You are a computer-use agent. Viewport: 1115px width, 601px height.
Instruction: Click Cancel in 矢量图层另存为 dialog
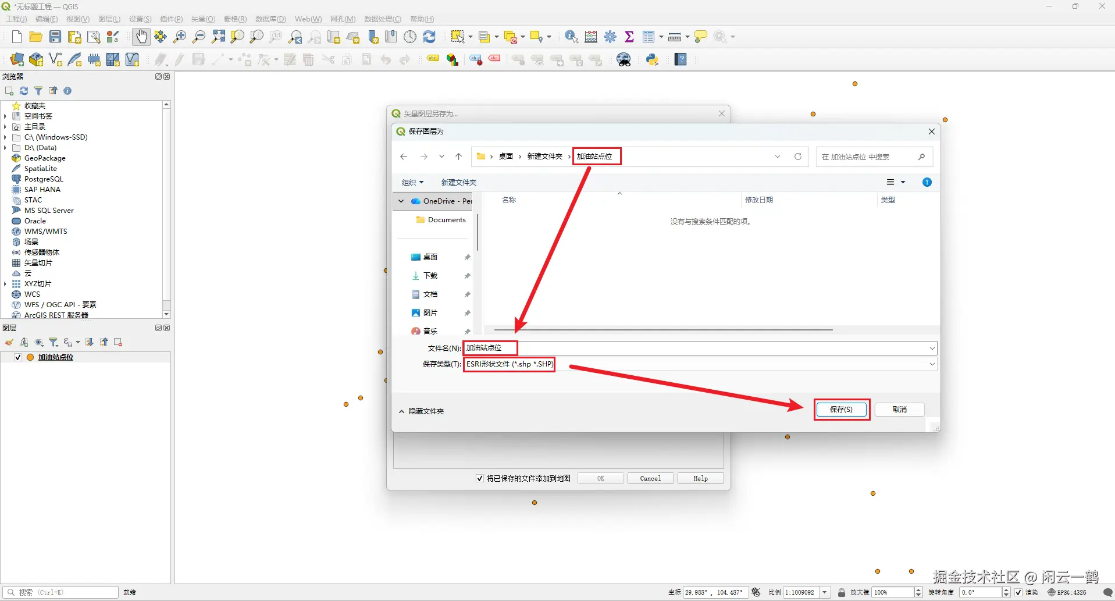point(650,478)
